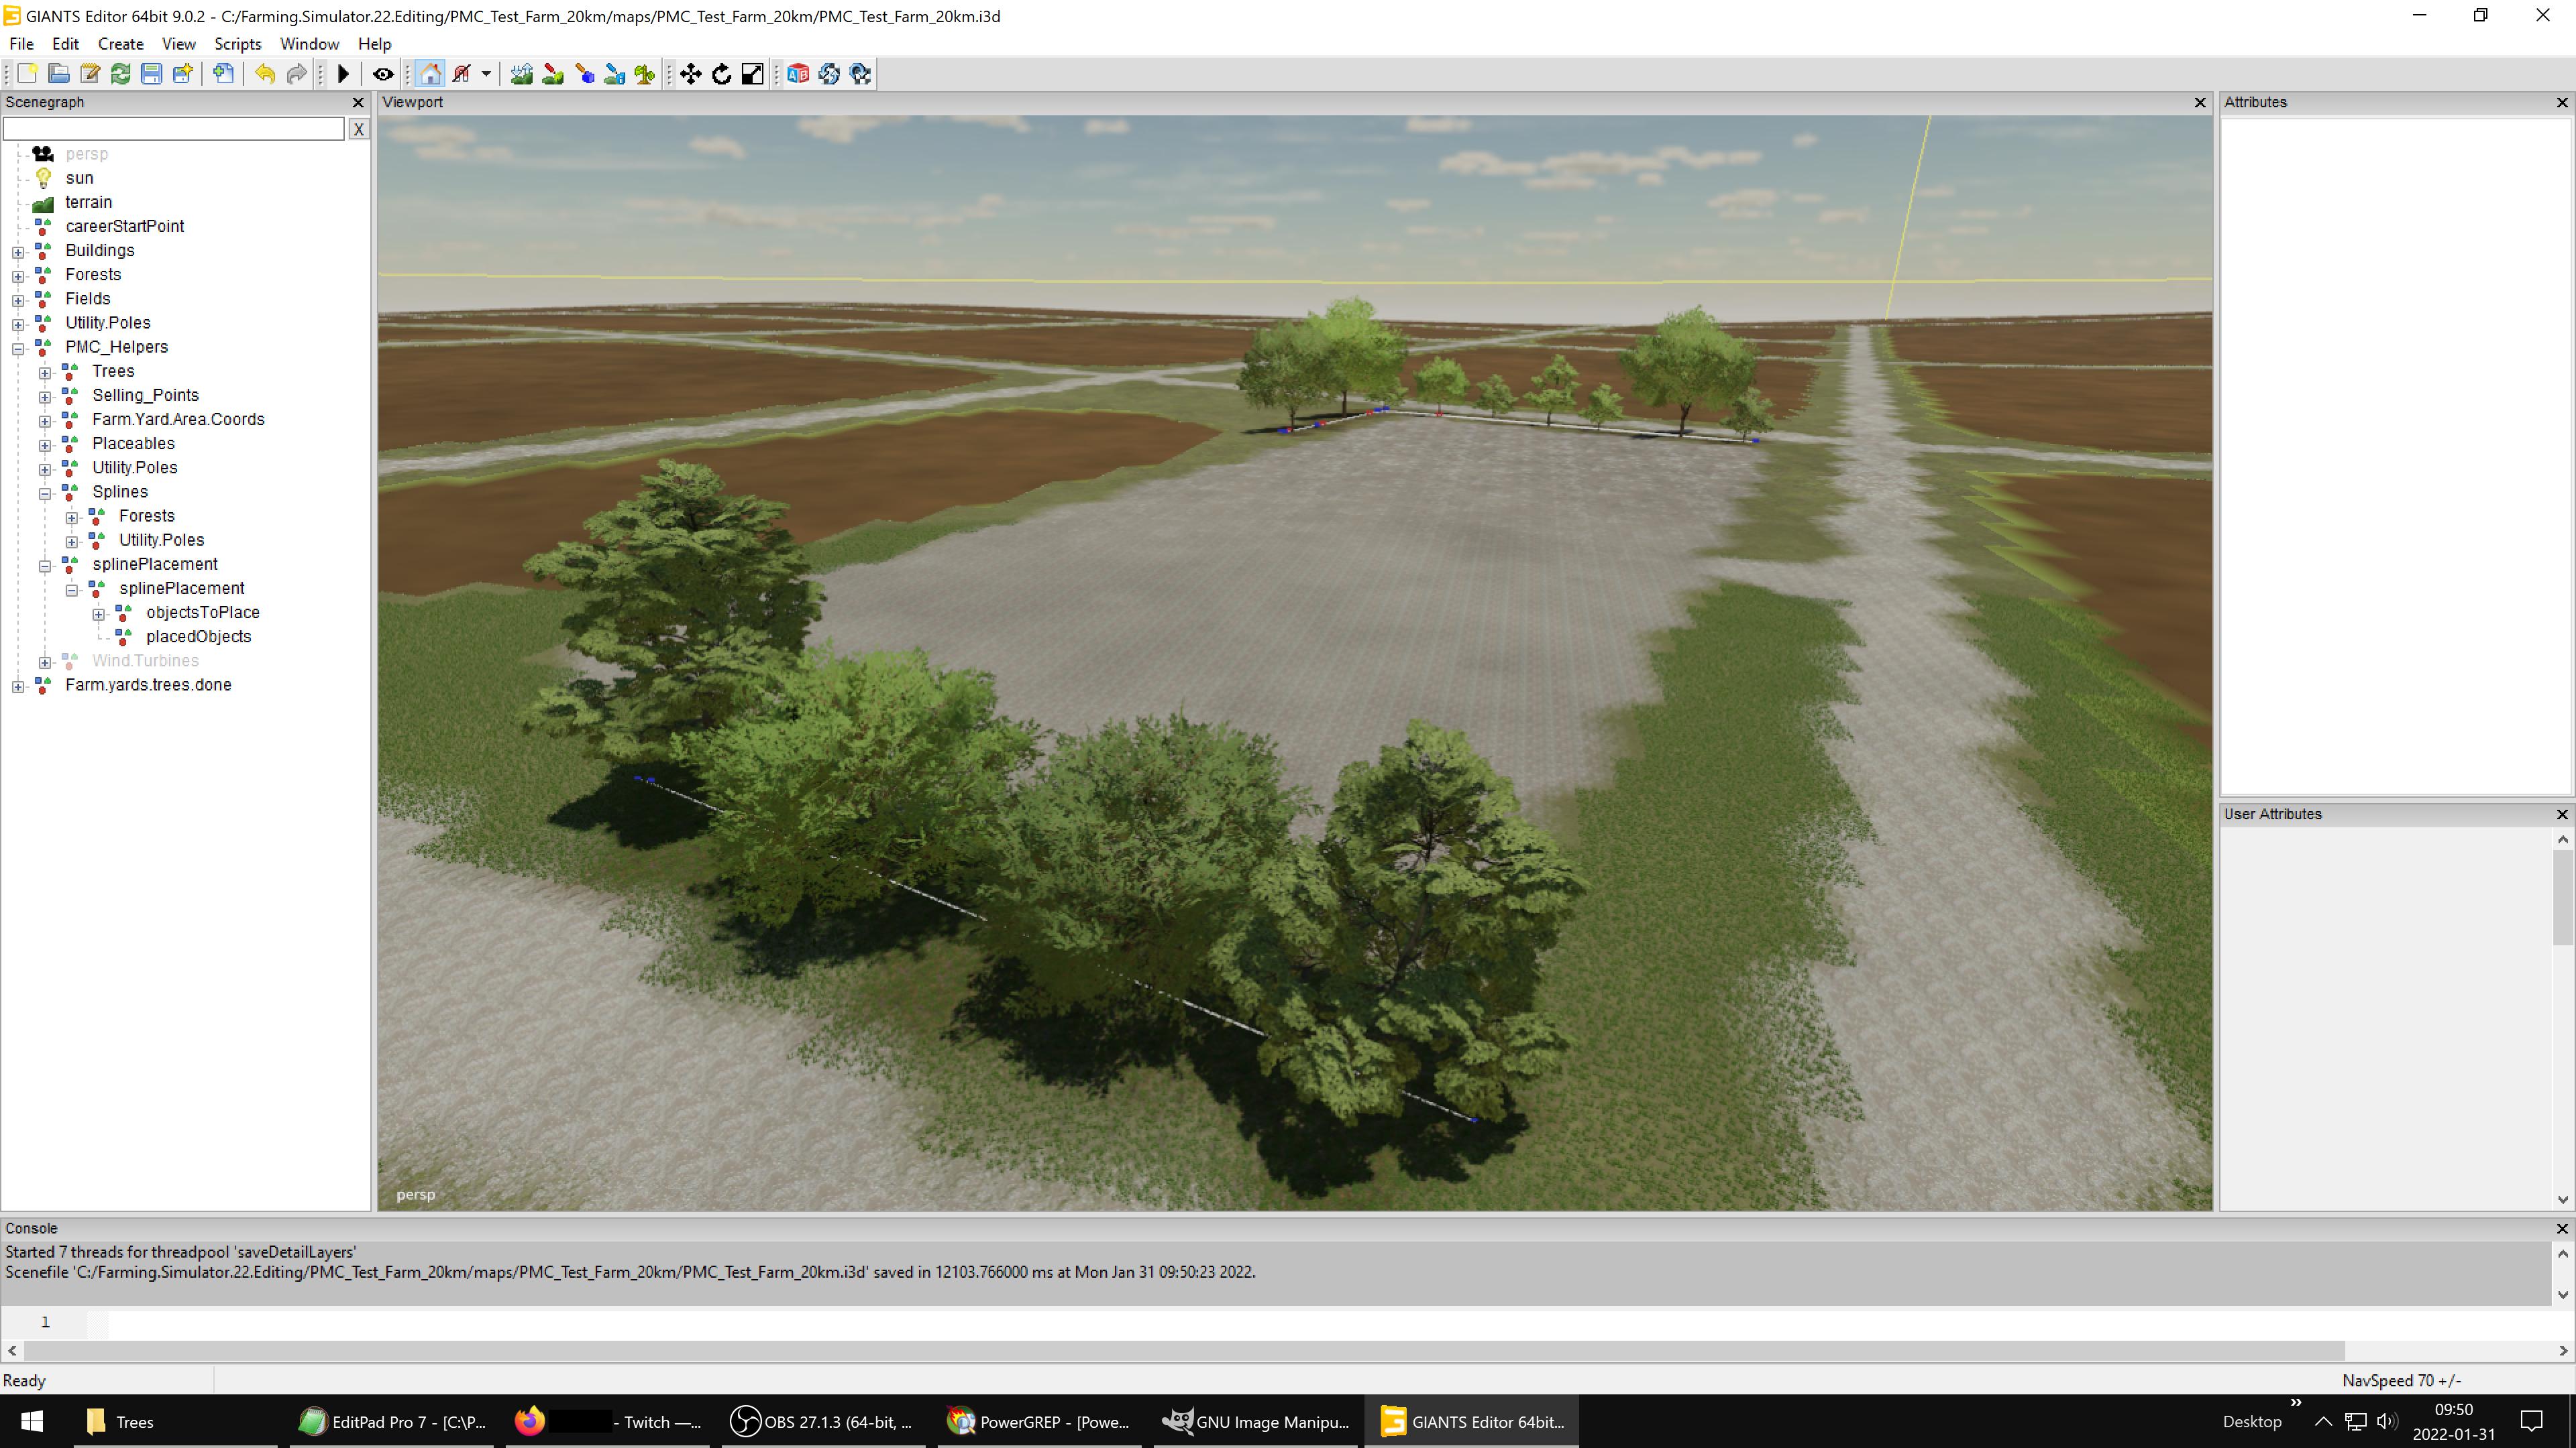Toggle the house navigation mode icon
Screen dimensions: 2576x1448
[x=430, y=74]
